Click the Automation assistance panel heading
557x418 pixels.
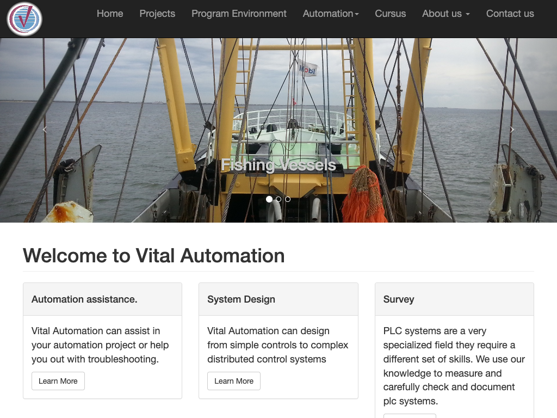[84, 299]
